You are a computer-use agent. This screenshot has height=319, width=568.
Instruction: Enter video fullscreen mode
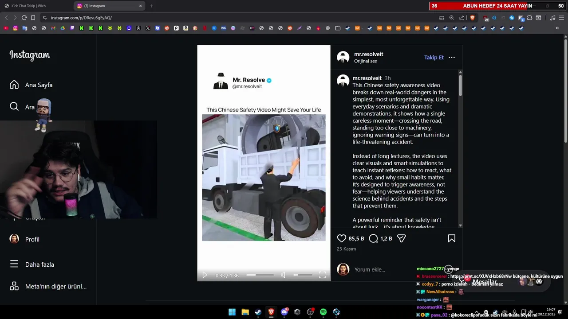pyautogui.click(x=322, y=275)
